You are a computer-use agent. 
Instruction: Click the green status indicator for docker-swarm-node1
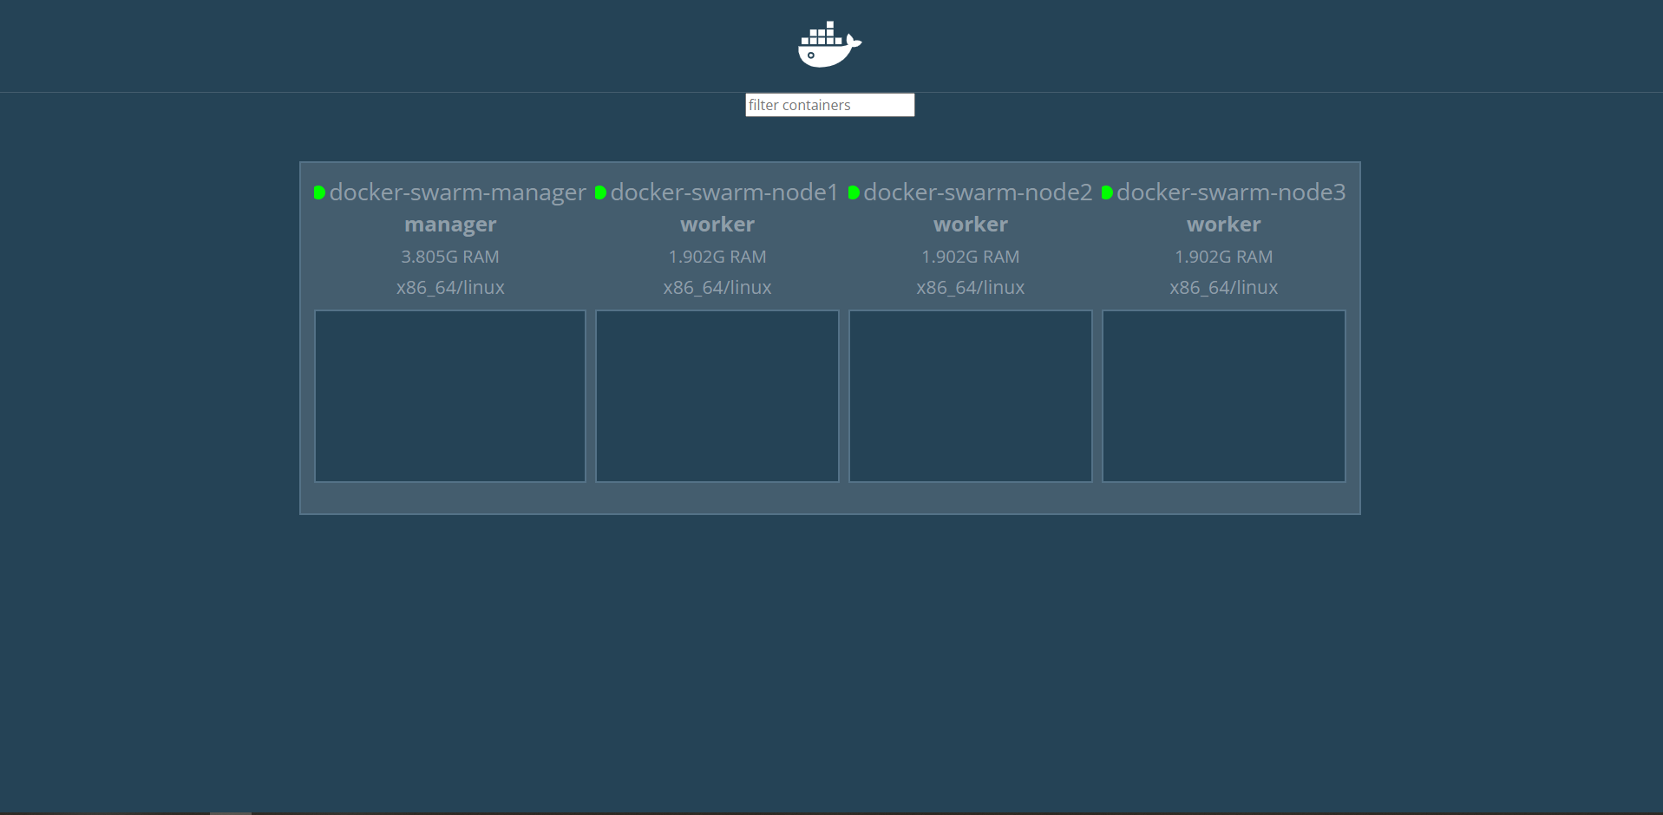[600, 192]
